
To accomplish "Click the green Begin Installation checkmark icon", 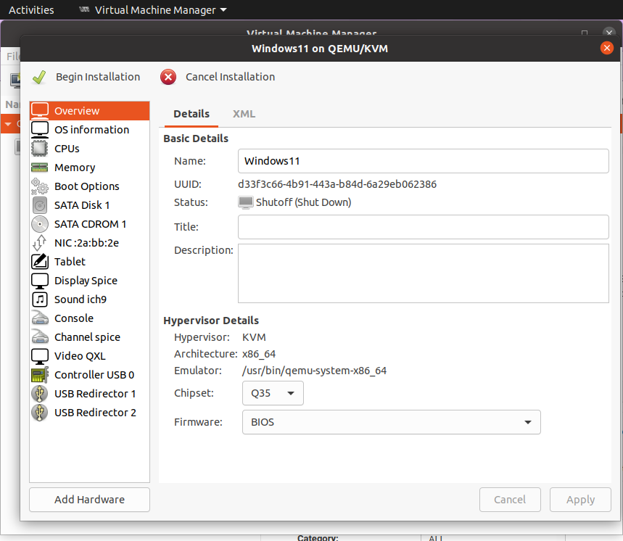I will [x=39, y=77].
